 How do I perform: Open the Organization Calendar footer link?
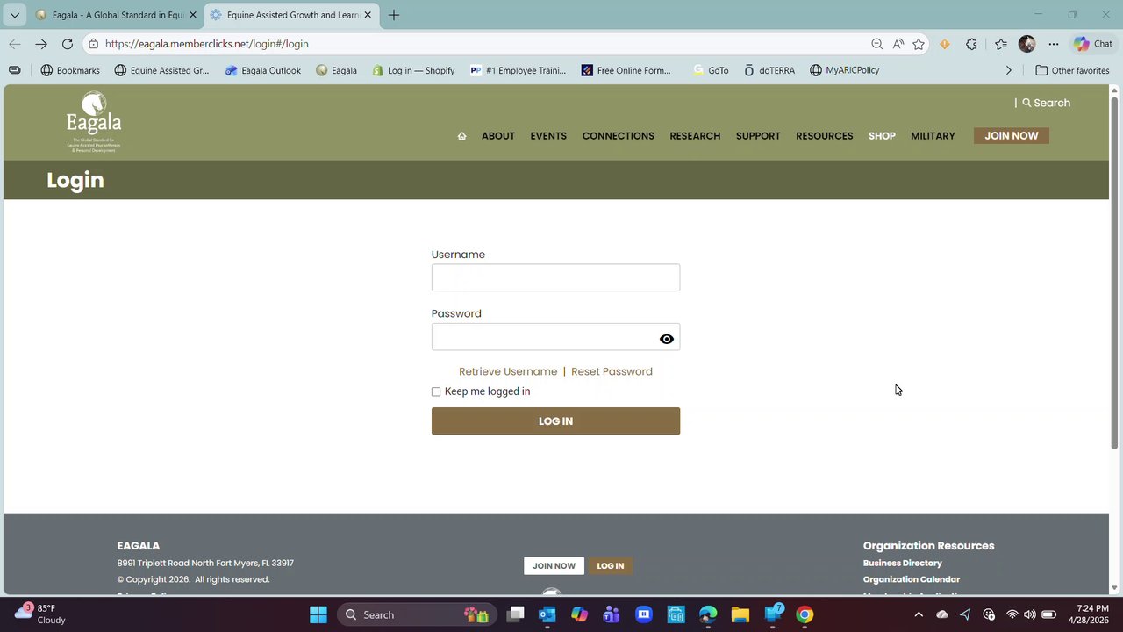click(x=912, y=579)
